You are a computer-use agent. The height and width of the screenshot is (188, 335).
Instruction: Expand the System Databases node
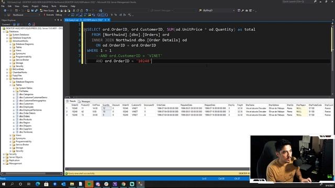(x=7, y=35)
